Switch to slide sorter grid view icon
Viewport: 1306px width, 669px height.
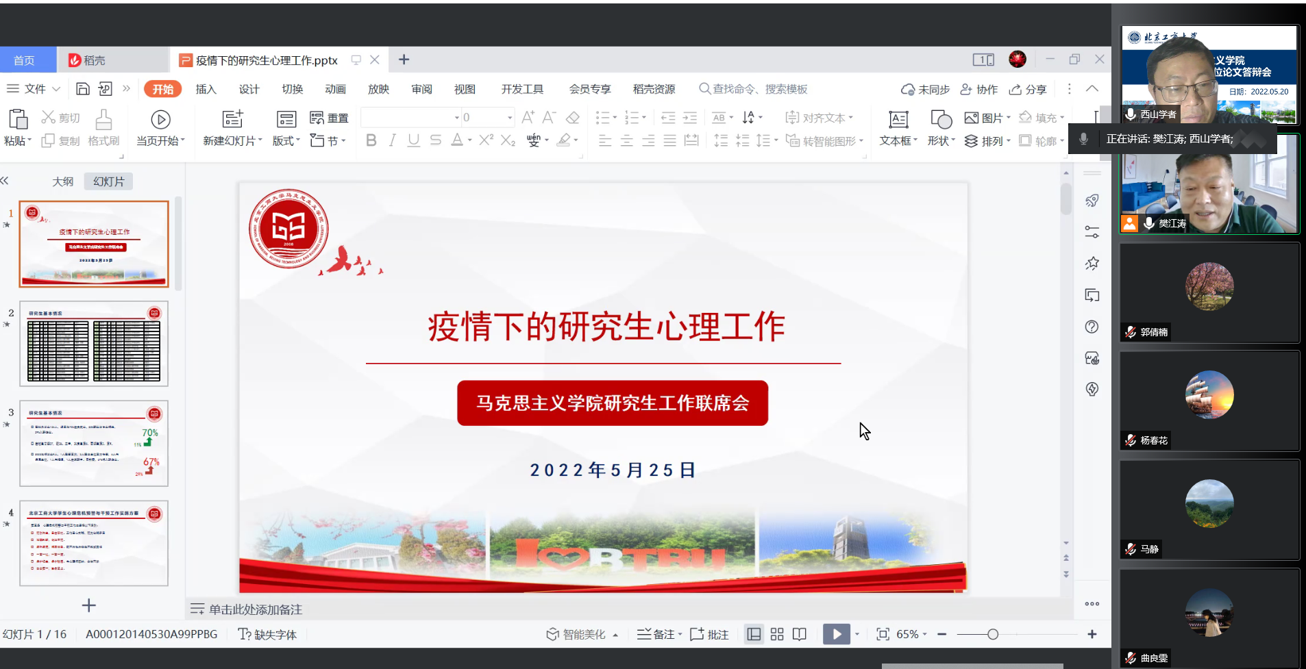777,634
